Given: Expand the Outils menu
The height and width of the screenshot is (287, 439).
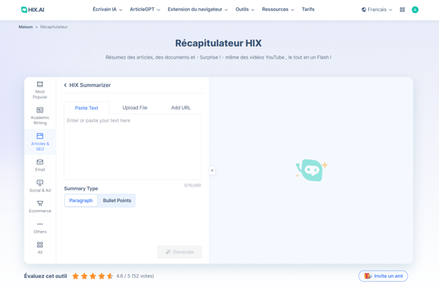Looking at the screenshot, I should [x=245, y=10].
